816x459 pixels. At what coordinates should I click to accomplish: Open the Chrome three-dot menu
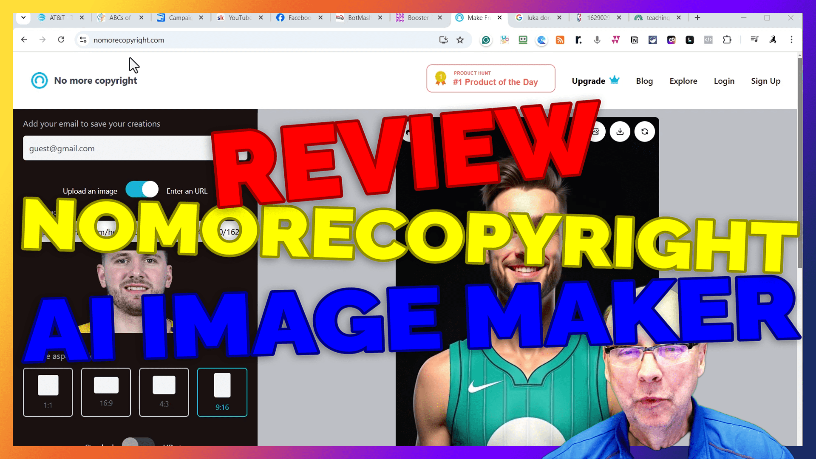click(791, 40)
